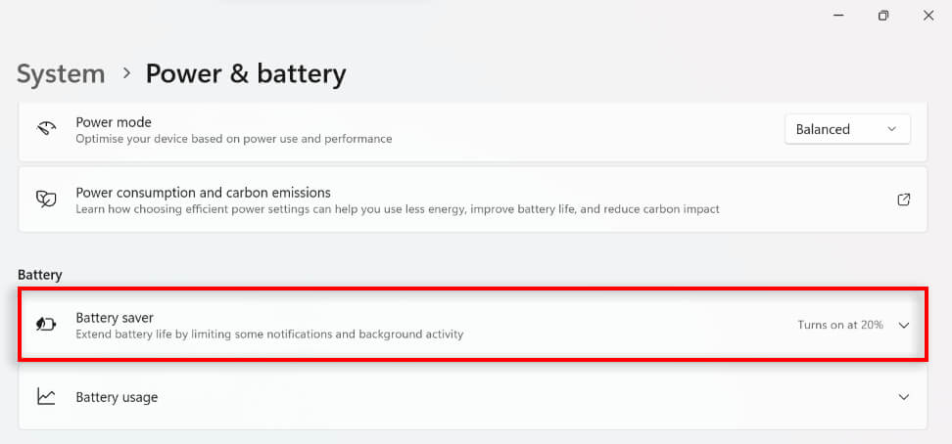Expand the Battery usage chevron
Viewport: 952px width, 444px height.
[x=903, y=397]
